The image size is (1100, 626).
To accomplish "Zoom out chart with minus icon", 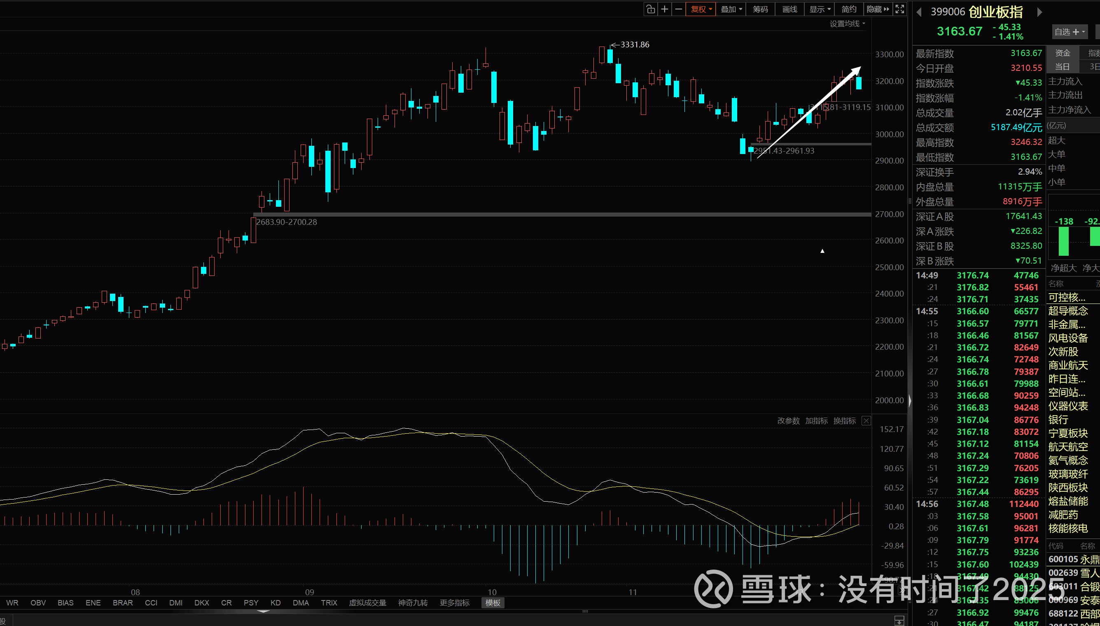I will pyautogui.click(x=679, y=9).
